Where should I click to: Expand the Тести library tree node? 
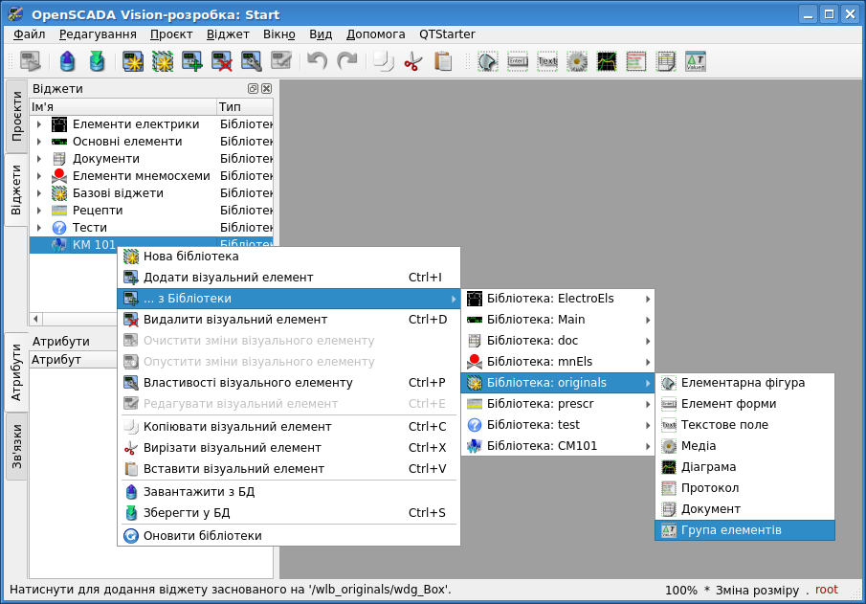coord(38,228)
